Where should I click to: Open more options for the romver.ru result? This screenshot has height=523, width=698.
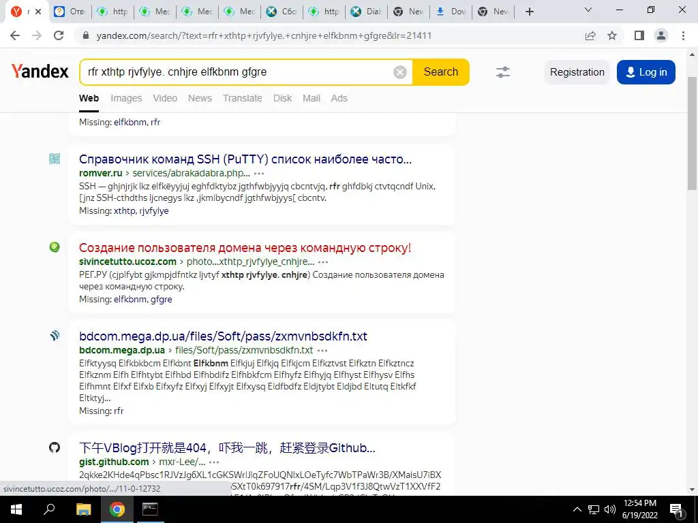click(x=259, y=174)
